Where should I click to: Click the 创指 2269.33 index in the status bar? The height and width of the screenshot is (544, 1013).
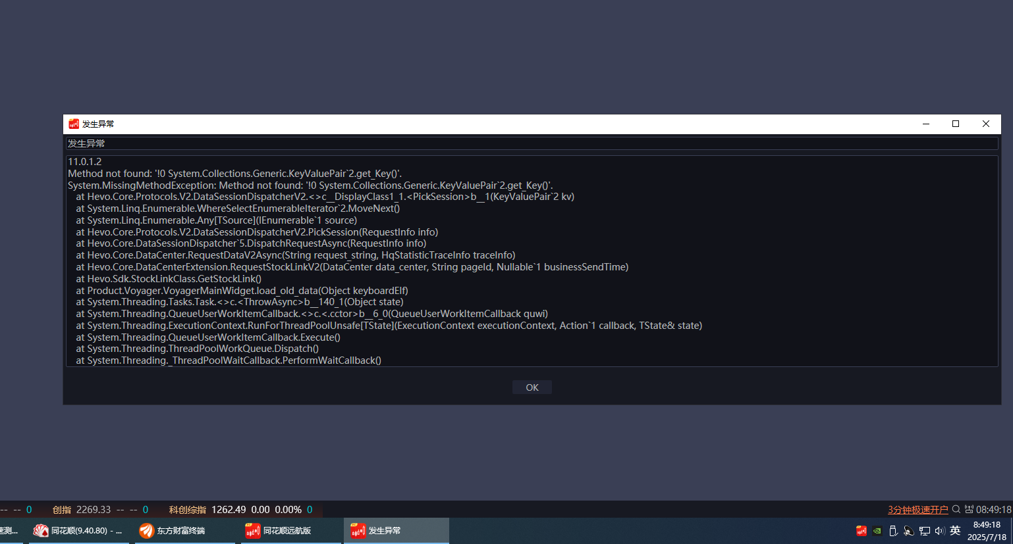tap(82, 510)
